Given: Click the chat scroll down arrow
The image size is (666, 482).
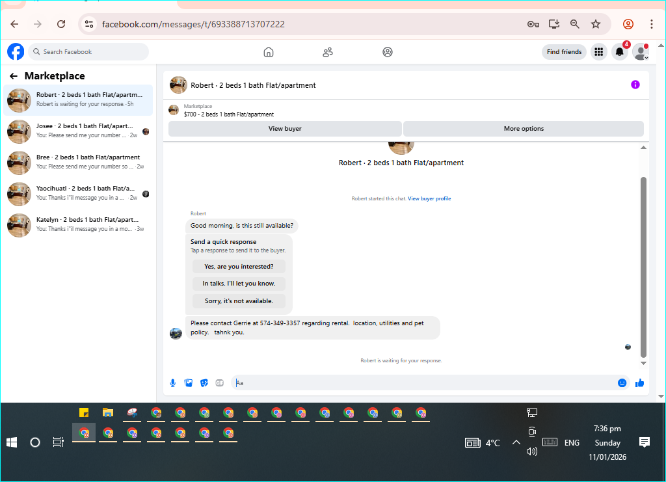Looking at the screenshot, I should point(643,363).
